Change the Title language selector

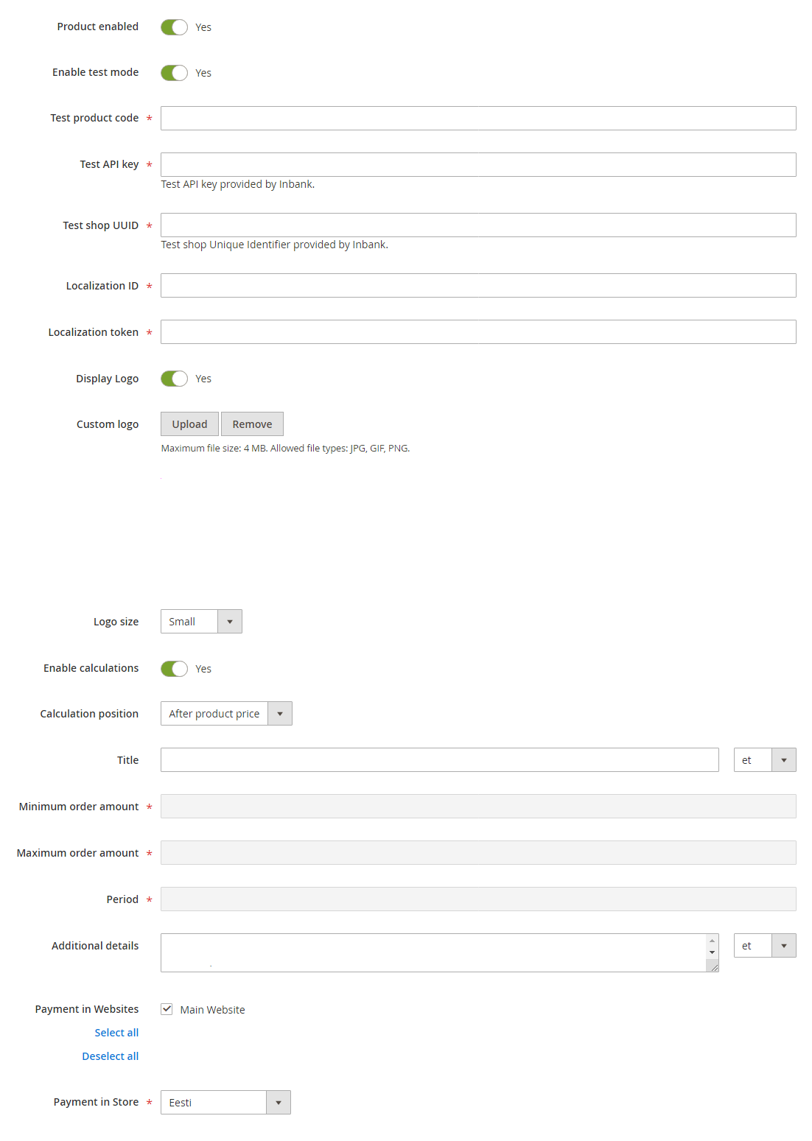coord(764,760)
